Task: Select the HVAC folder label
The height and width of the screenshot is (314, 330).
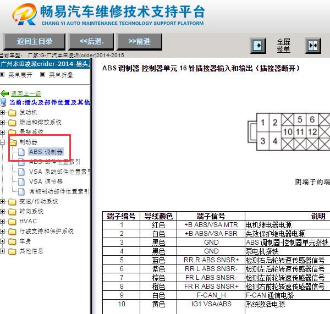Action: pyautogui.click(x=28, y=221)
